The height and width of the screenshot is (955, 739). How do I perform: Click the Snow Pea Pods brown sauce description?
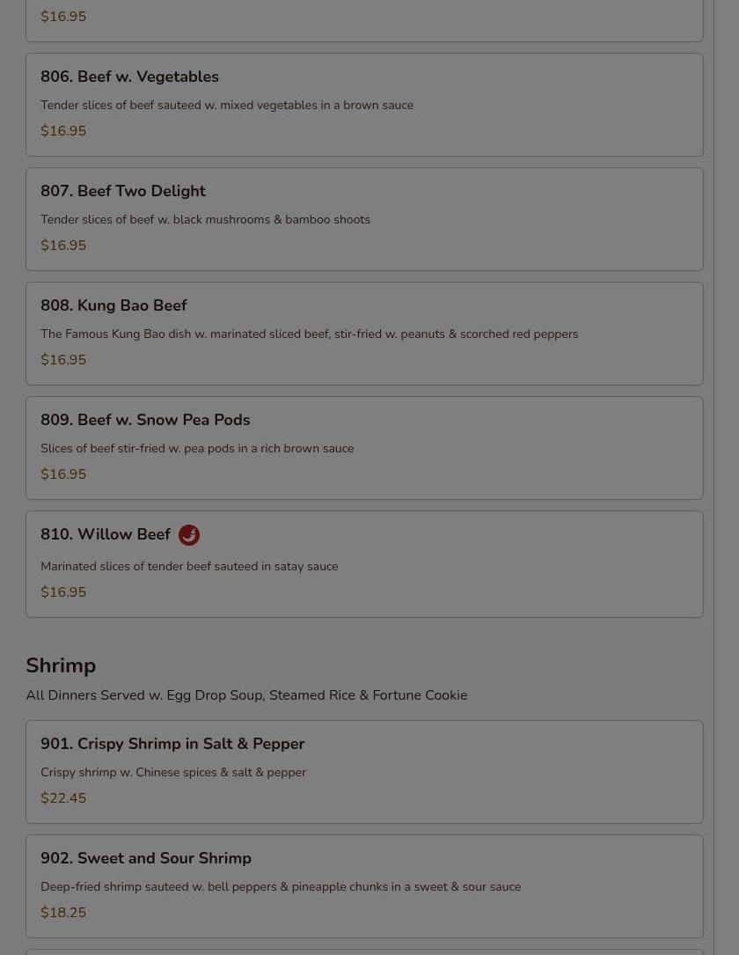point(197,449)
